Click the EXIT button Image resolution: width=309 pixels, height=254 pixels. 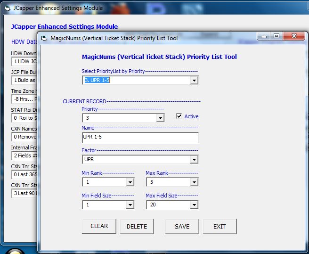(220, 226)
